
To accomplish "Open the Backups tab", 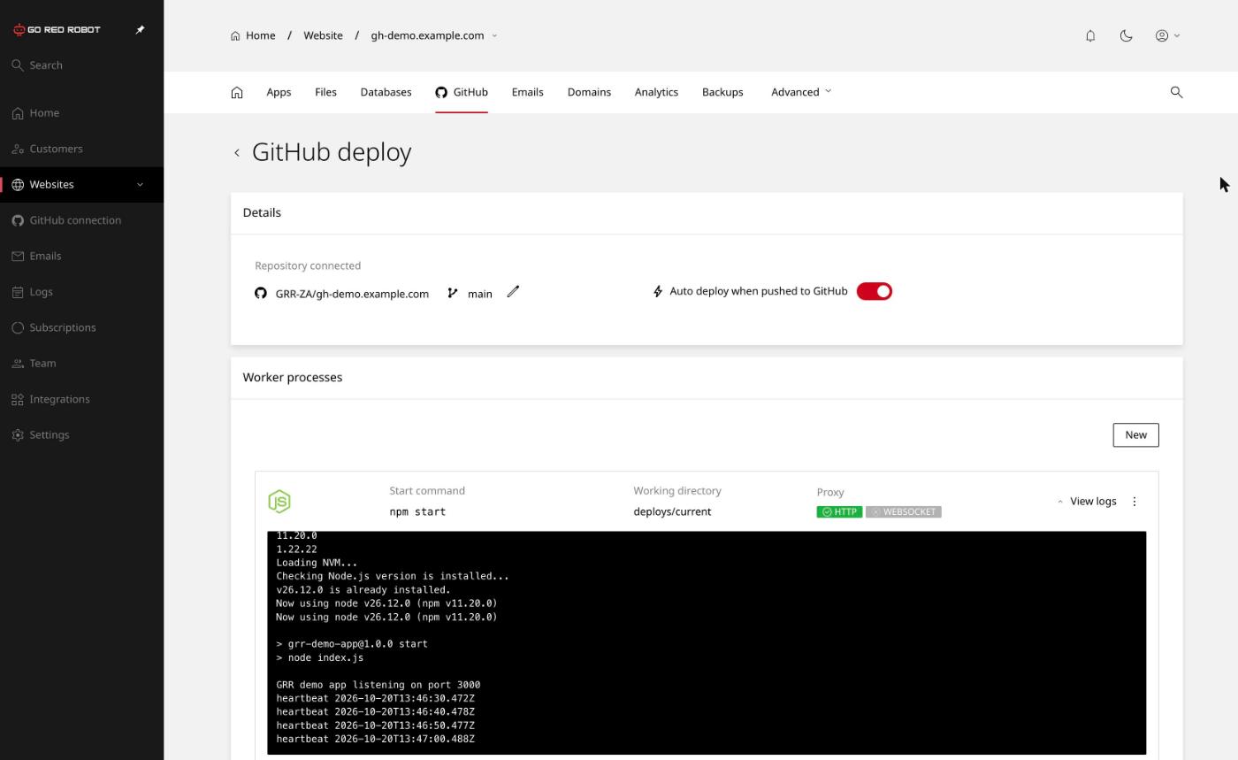I will [x=722, y=92].
